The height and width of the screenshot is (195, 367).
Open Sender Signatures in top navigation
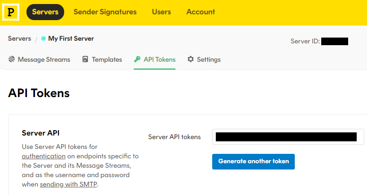(x=105, y=12)
